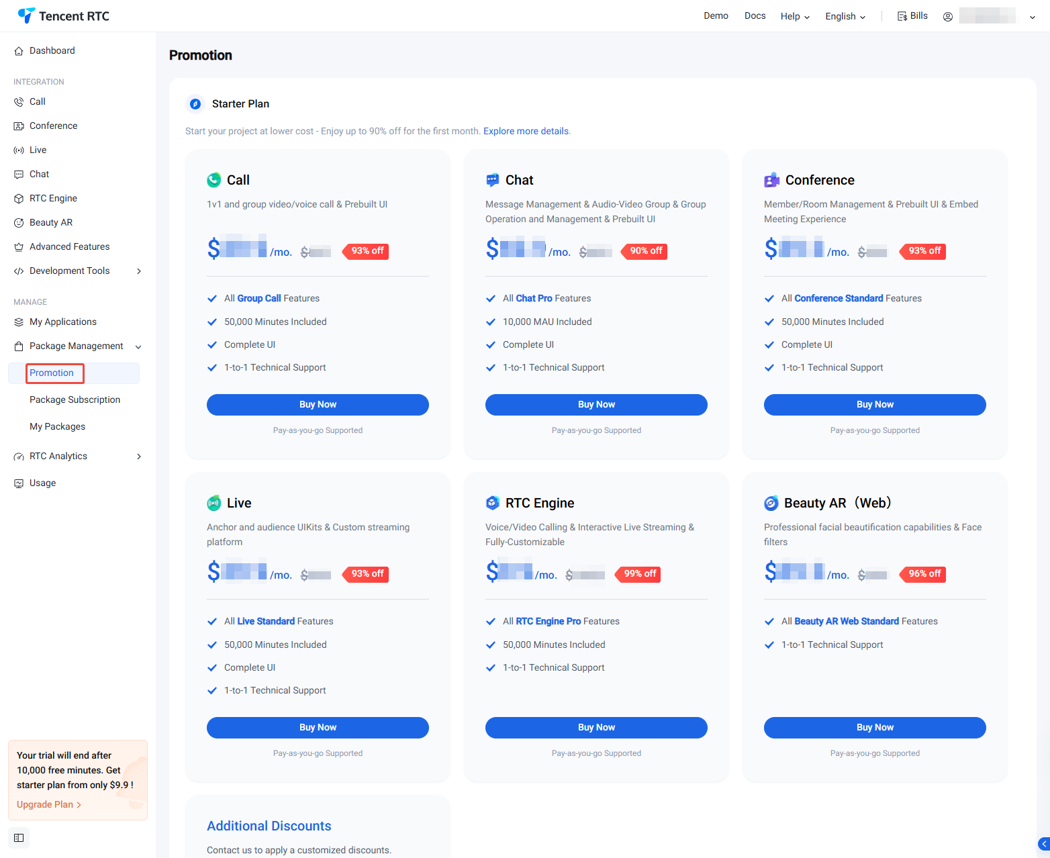
Task: Open the English language dropdown
Action: [845, 17]
